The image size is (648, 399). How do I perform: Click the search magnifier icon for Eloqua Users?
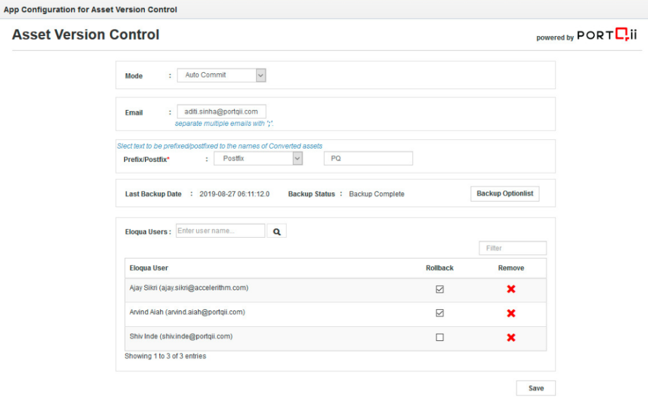tap(277, 231)
